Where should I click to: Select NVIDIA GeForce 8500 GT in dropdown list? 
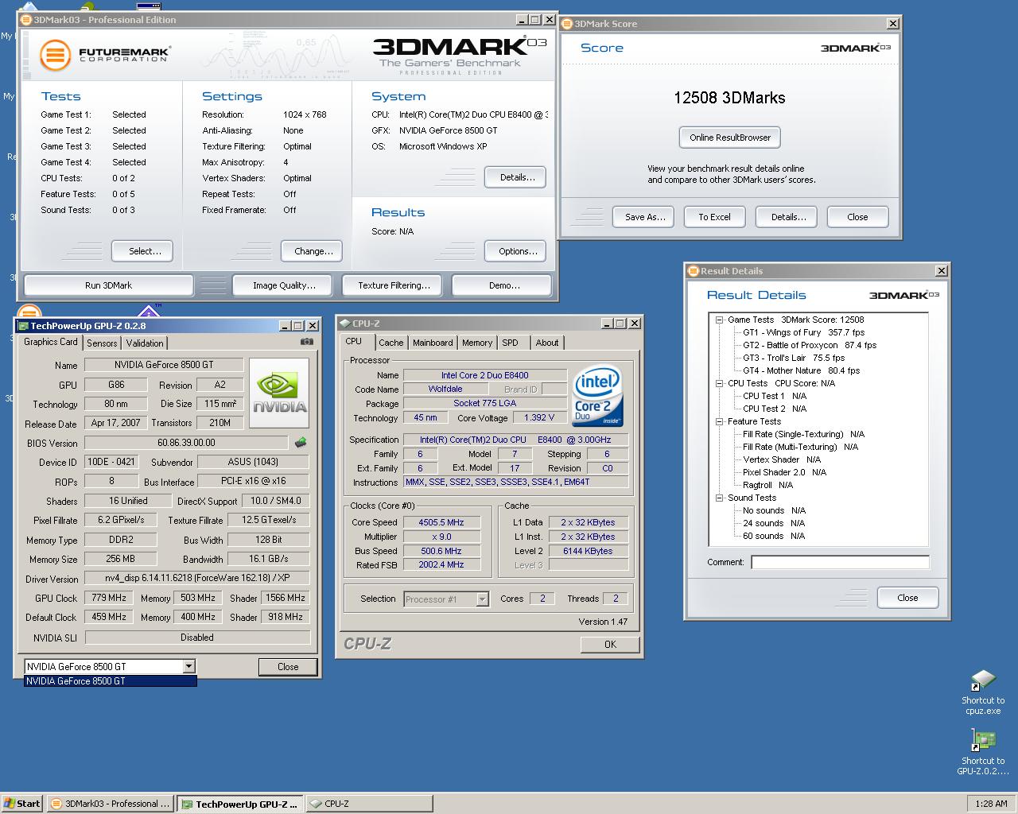110,681
